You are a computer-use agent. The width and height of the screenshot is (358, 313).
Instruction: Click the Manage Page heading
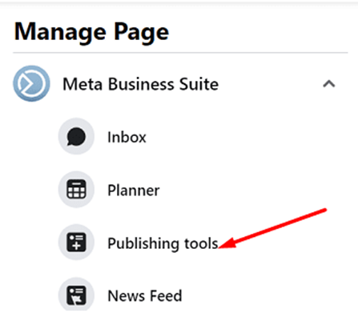click(91, 32)
